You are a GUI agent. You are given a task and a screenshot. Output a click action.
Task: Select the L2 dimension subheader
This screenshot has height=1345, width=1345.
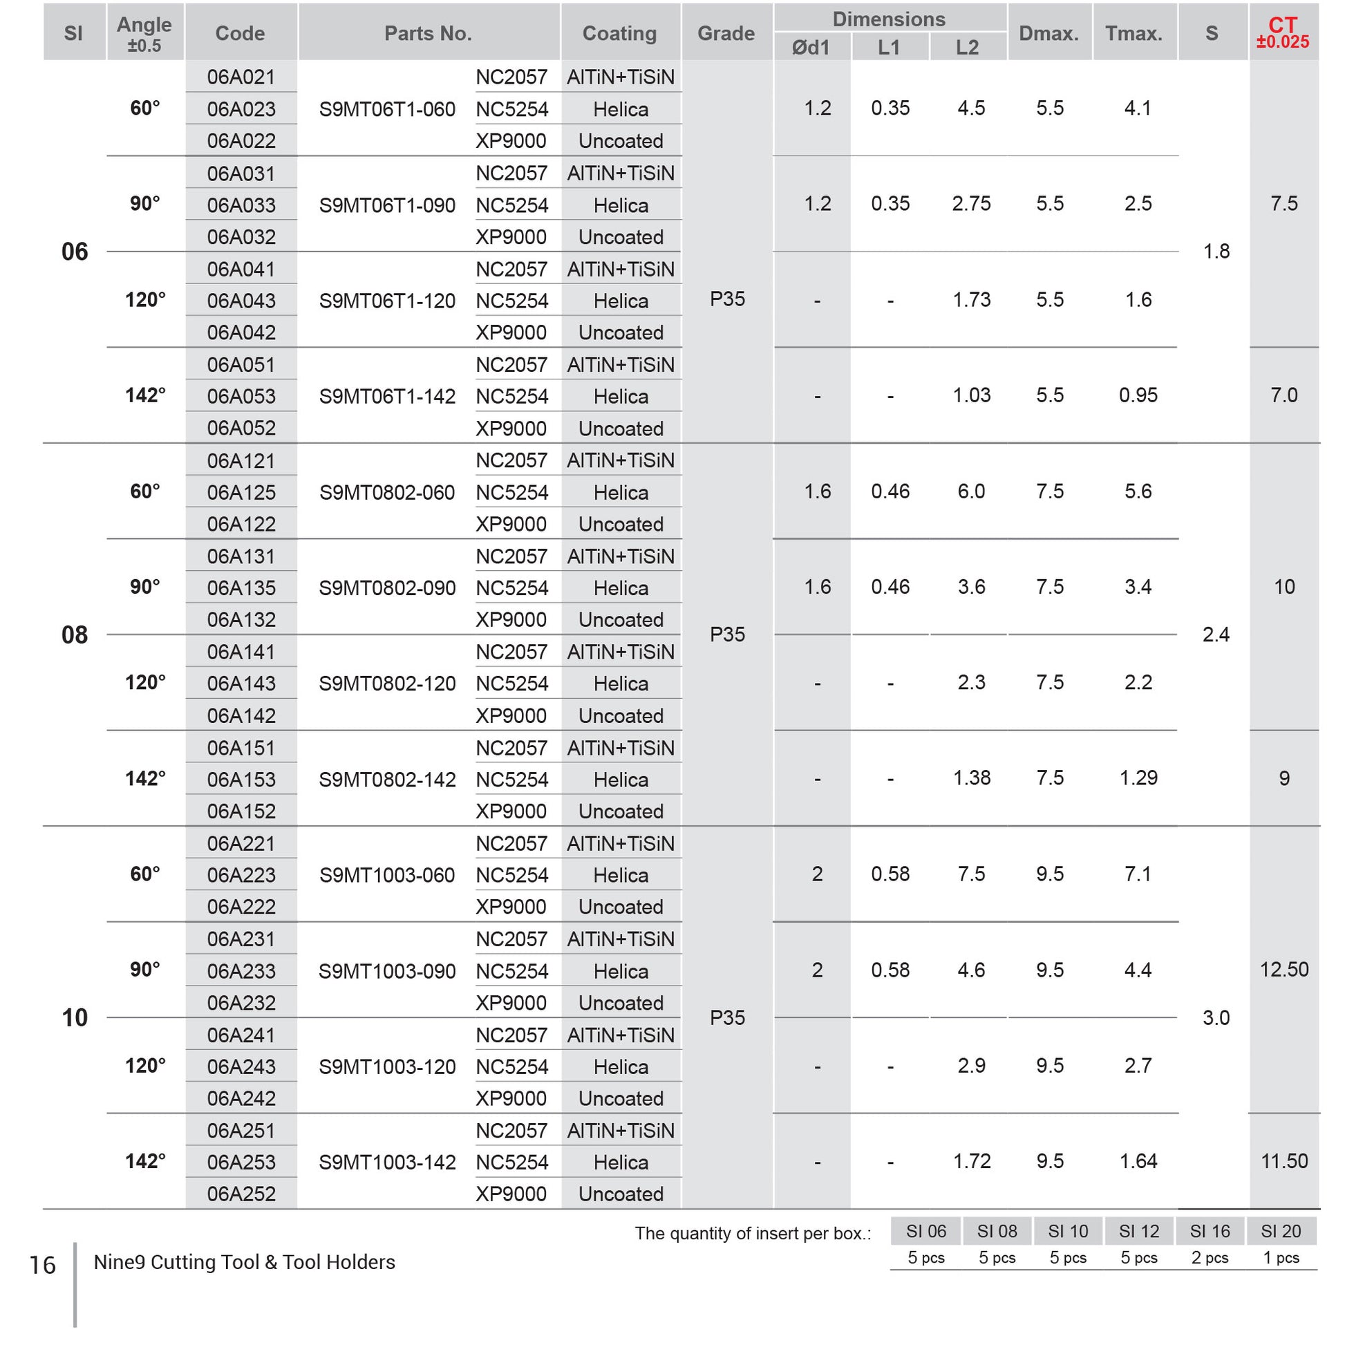point(967,46)
